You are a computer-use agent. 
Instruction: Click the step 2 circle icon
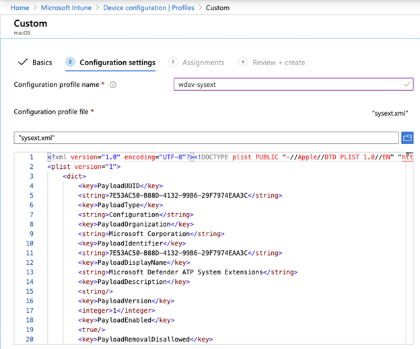[x=70, y=62]
